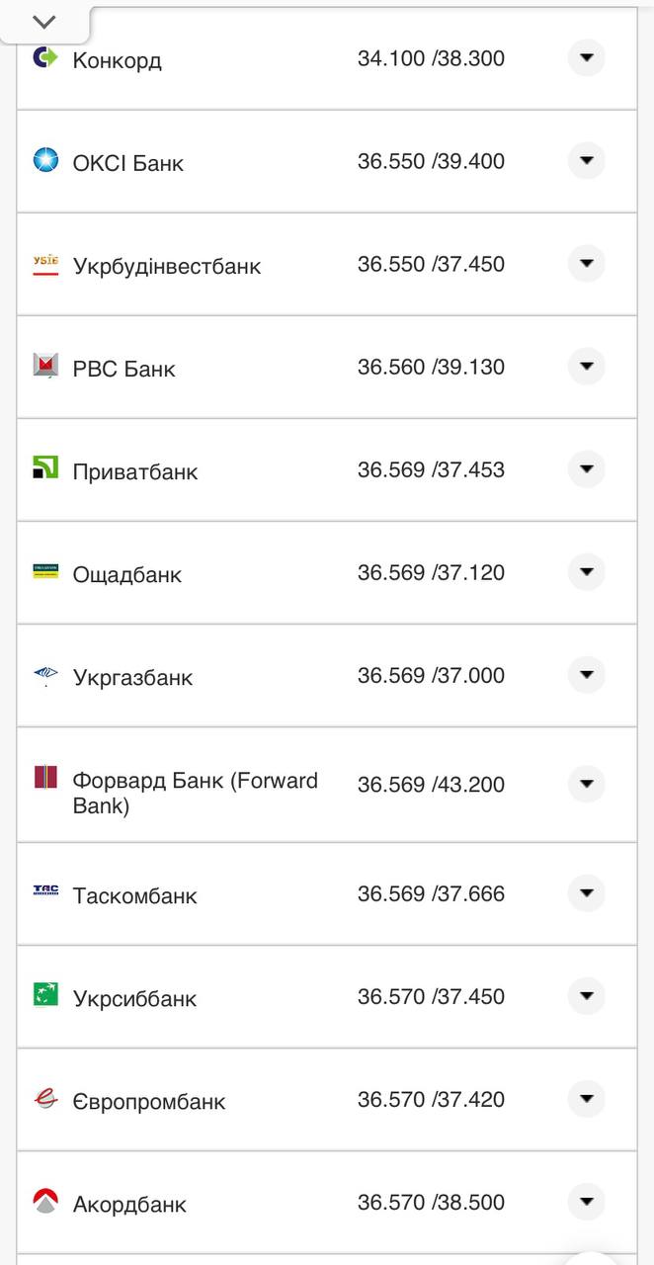Click the Ощадбанк logo icon
This screenshot has height=1265, width=654.
point(45,571)
